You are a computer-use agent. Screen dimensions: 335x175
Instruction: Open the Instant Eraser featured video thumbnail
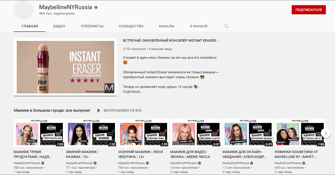click(65, 67)
